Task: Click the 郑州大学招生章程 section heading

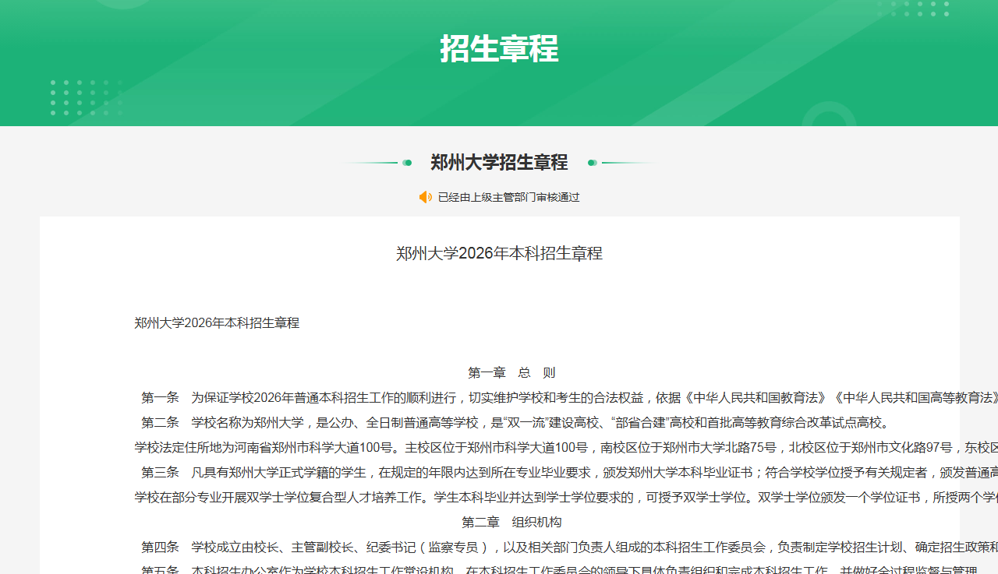Action: (x=499, y=163)
